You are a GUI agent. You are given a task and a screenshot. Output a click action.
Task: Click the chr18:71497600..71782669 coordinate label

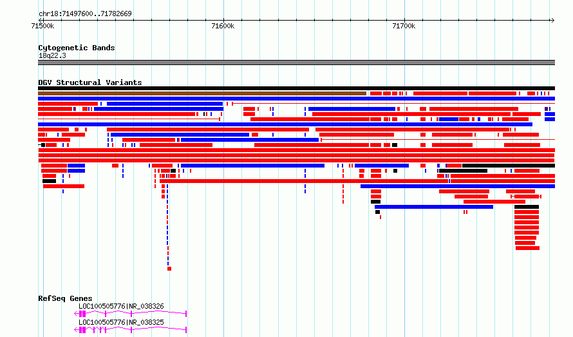pos(85,14)
